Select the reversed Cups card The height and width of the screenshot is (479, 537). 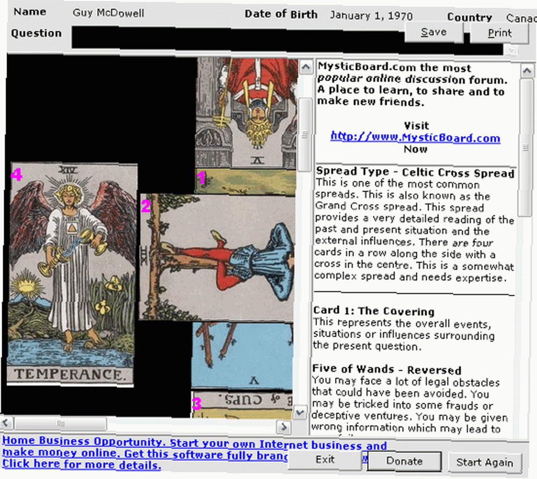click(242, 405)
